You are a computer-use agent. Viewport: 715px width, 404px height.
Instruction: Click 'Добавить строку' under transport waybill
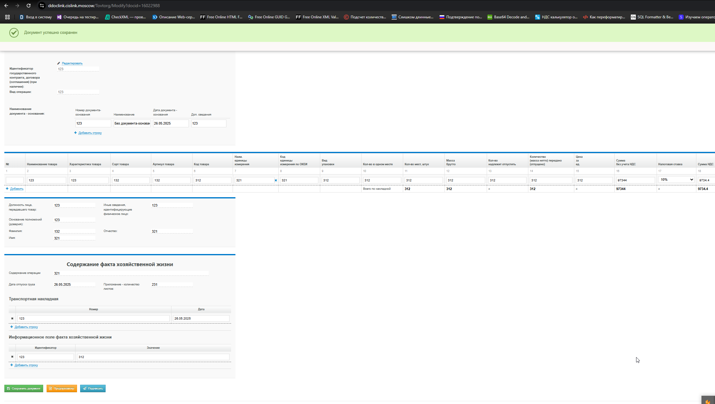point(26,327)
